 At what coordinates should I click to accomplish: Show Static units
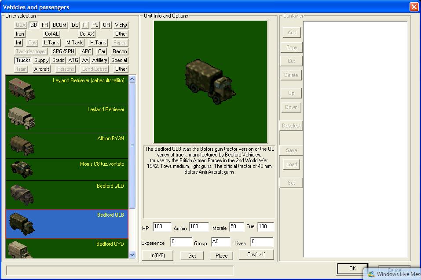tap(58, 60)
